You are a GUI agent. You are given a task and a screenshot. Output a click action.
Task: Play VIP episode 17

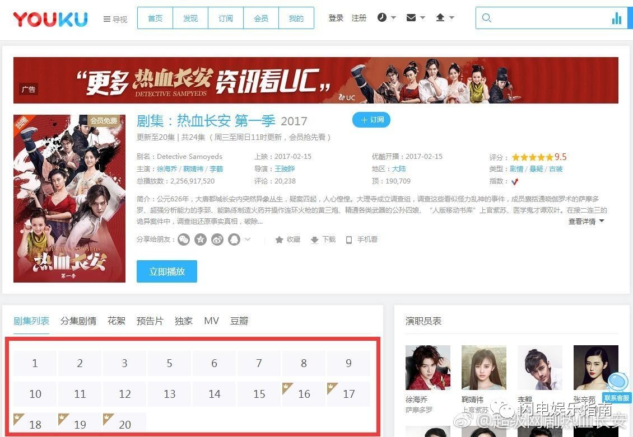(x=348, y=394)
